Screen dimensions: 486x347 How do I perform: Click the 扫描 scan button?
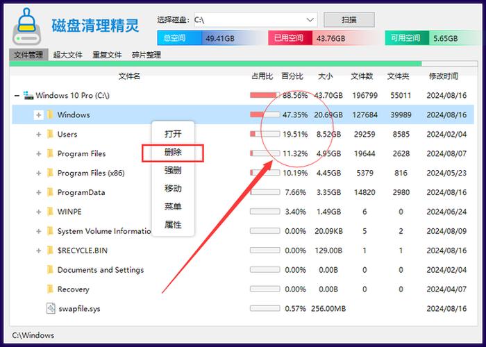click(349, 20)
